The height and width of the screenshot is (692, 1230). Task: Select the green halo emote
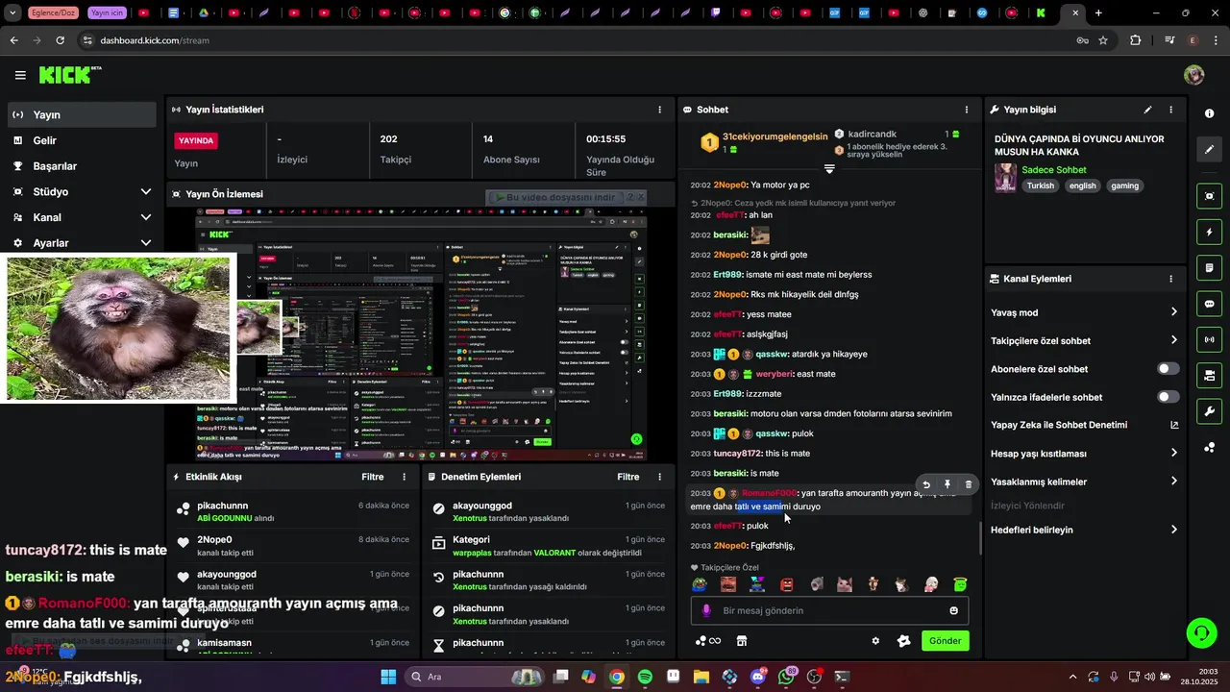[960, 584]
